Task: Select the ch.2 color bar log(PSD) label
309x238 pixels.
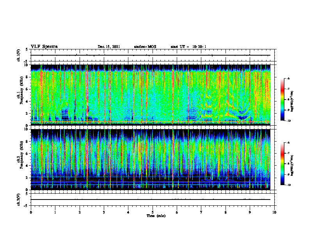Action: click(x=292, y=166)
